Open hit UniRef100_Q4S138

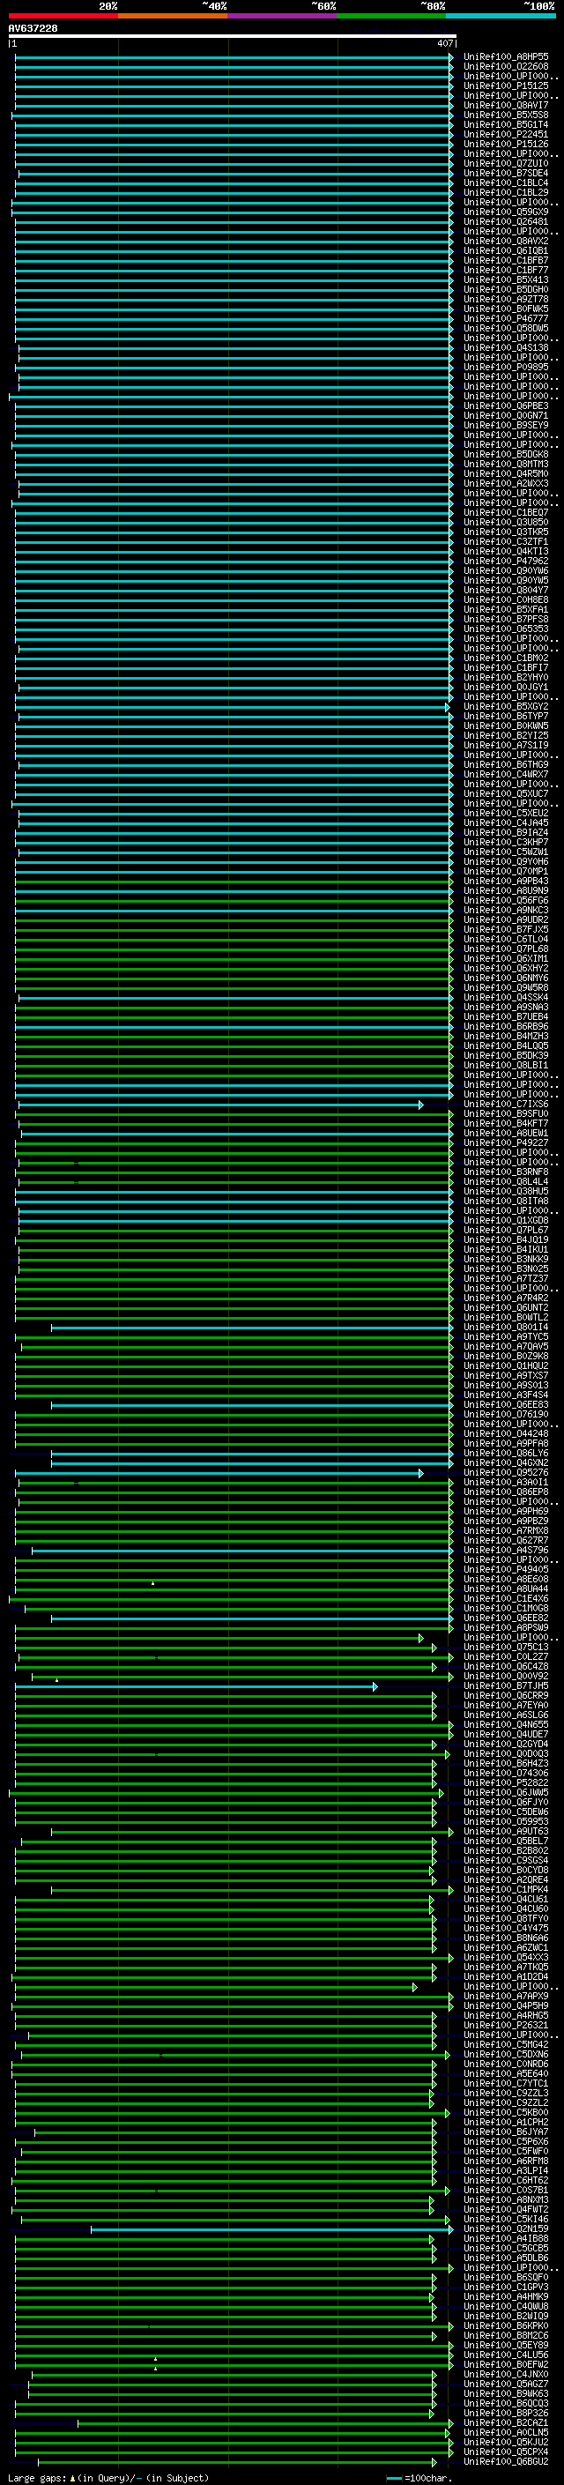506,347
